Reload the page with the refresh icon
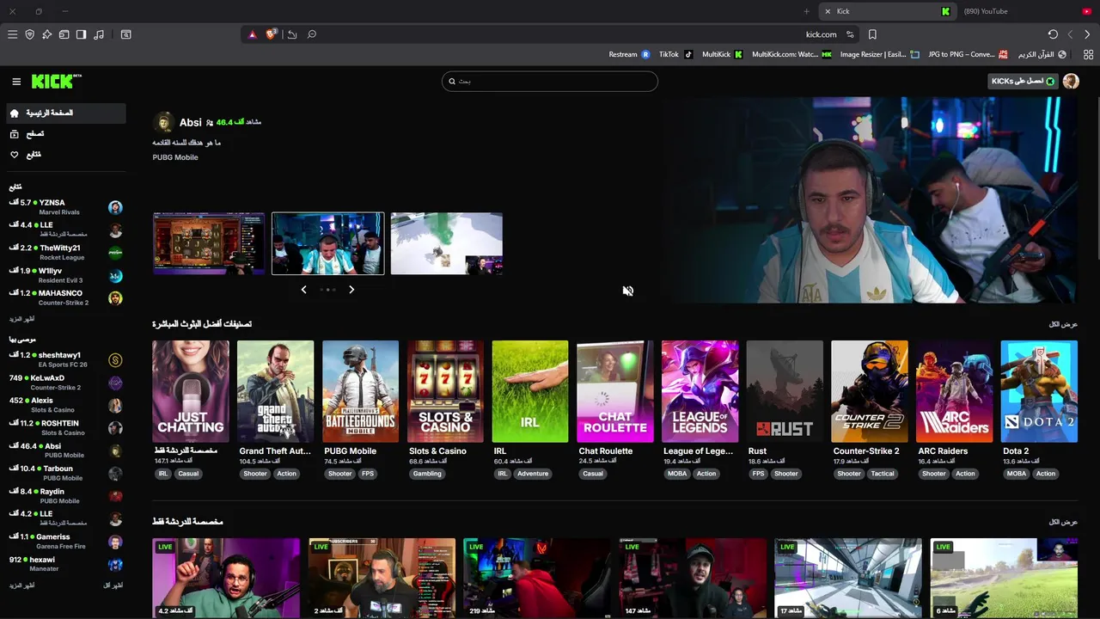Image resolution: width=1100 pixels, height=619 pixels. (1053, 34)
